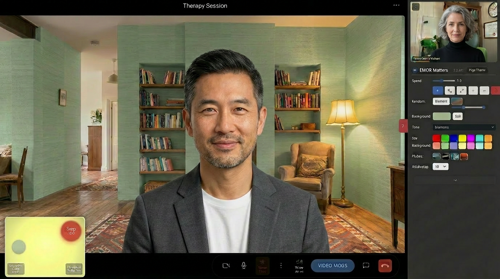Pick the lavender Rackground color
This screenshot has height=279, width=500.
454,146
